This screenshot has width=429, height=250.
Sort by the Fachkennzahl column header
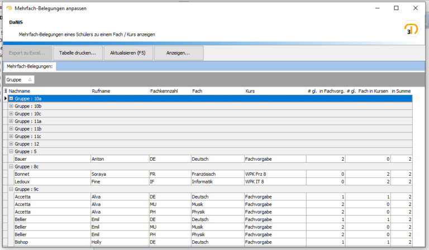pyautogui.click(x=168, y=90)
